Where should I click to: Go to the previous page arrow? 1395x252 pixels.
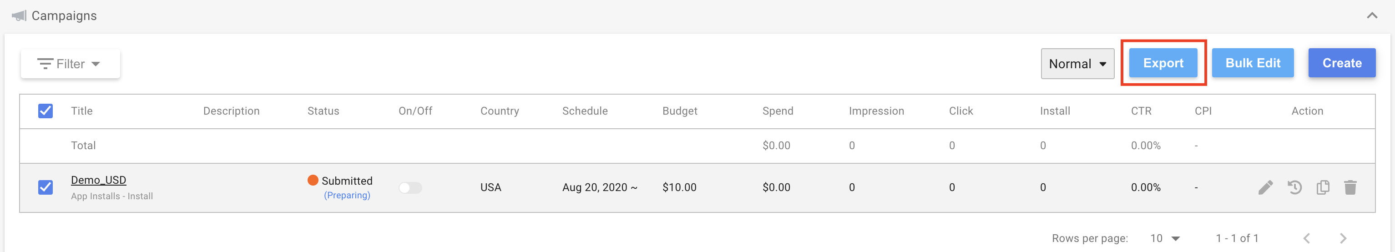point(1306,238)
